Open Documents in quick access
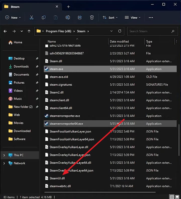 point(19,75)
